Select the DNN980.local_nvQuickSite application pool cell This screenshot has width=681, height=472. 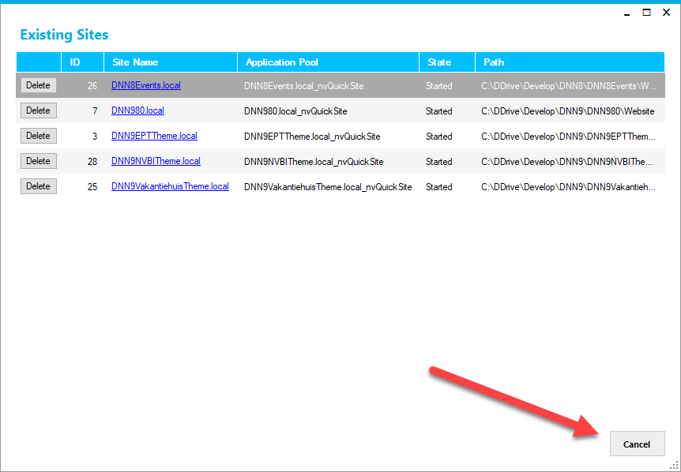[x=329, y=111]
